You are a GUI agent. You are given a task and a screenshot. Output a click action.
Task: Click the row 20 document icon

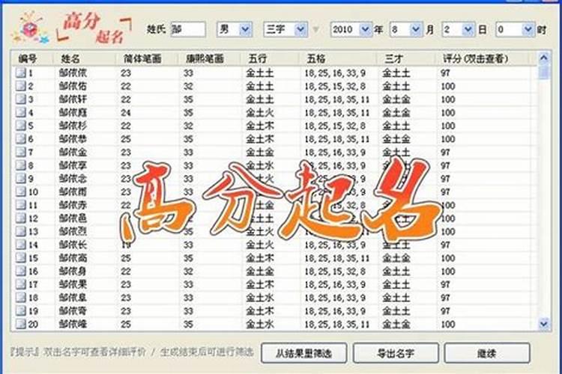pos(21,324)
